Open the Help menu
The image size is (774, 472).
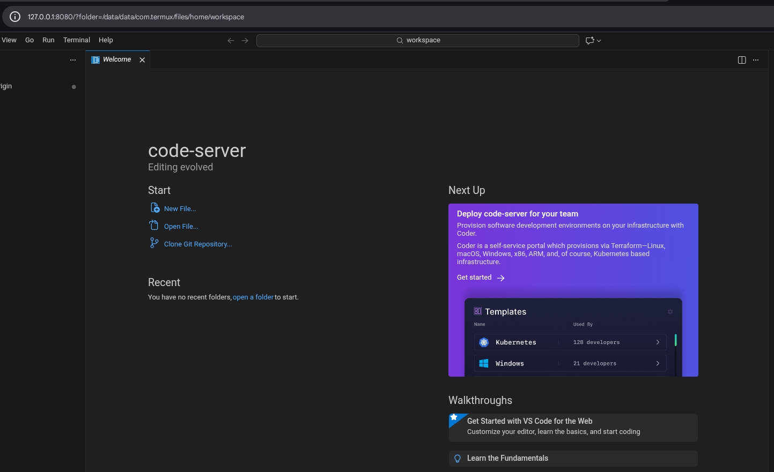106,40
